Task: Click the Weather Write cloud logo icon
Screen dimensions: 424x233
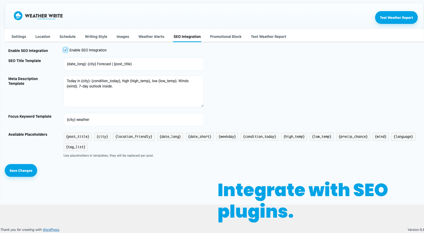Action: 18,16
